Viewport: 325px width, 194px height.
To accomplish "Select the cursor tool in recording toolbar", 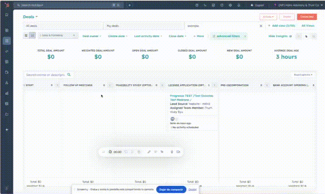I will pyautogui.click(x=162, y=152).
